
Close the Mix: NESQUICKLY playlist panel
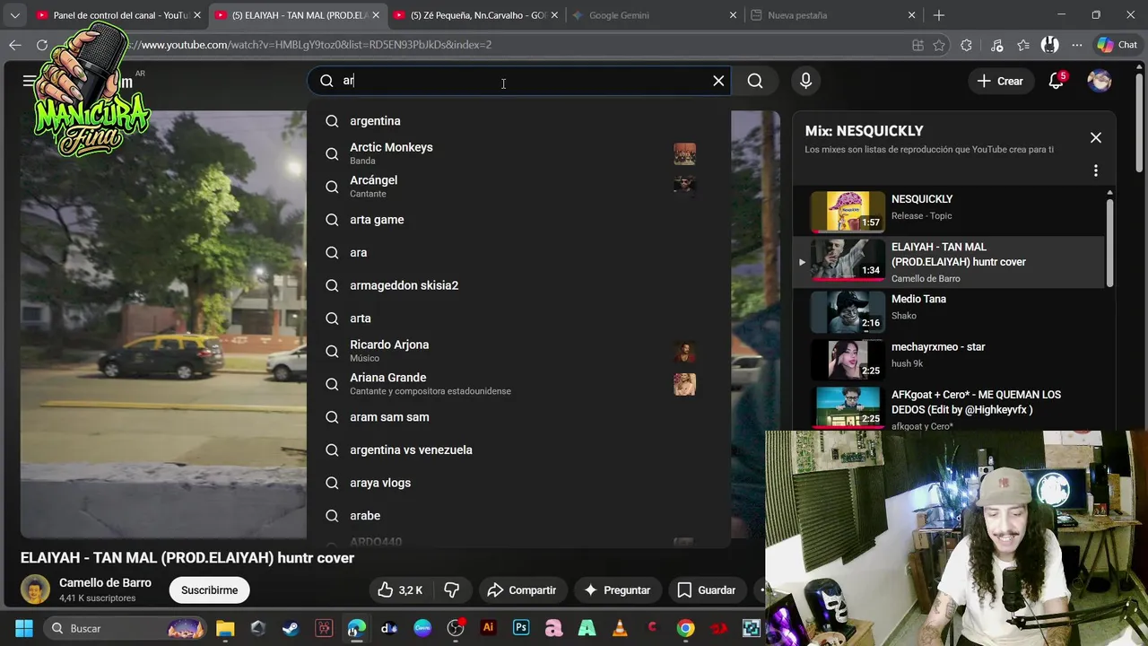pyautogui.click(x=1095, y=137)
